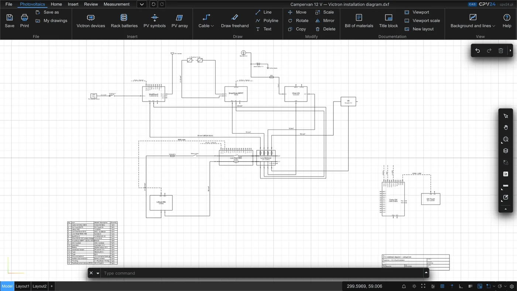This screenshot has height=291, width=517.
Task: Toggle lineweight display in status bar
Action: [x=470, y=286]
